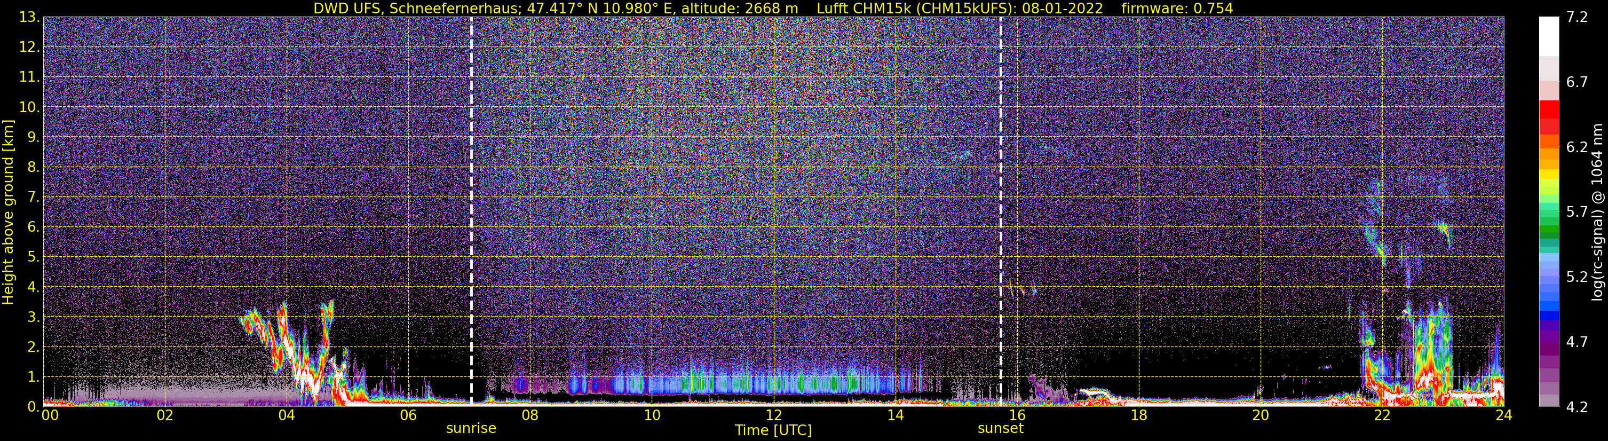Viewport: 1608px width, 441px height.
Task: Click the height axis tick label 3
Action: click(33, 317)
